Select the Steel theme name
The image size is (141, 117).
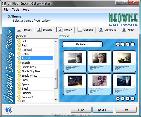point(25,89)
